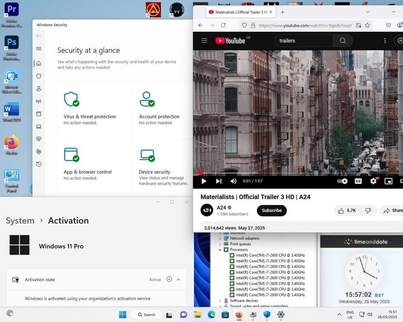This screenshot has height=322, width=403.
Task: Switch YouTube player to miniplayer
Action: click(388, 181)
